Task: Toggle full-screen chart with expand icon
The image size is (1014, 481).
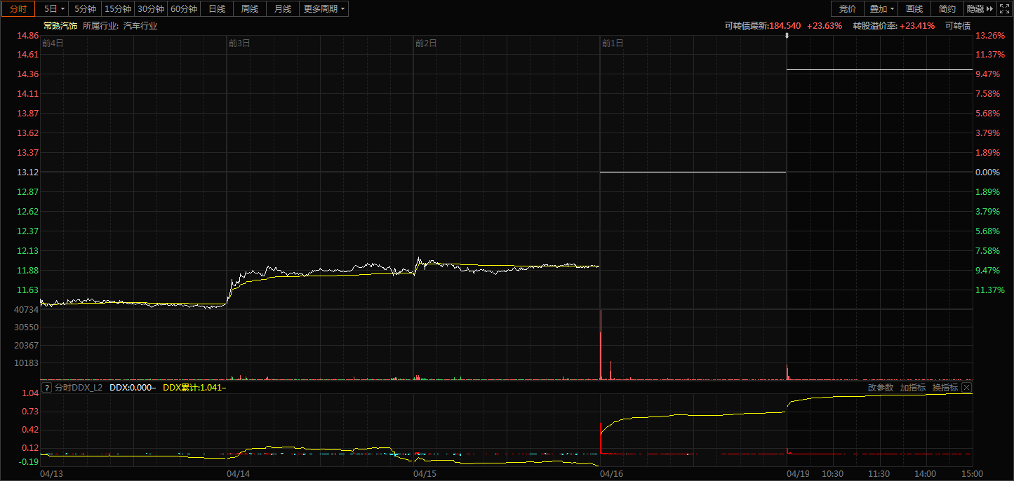Action: 1005,8
